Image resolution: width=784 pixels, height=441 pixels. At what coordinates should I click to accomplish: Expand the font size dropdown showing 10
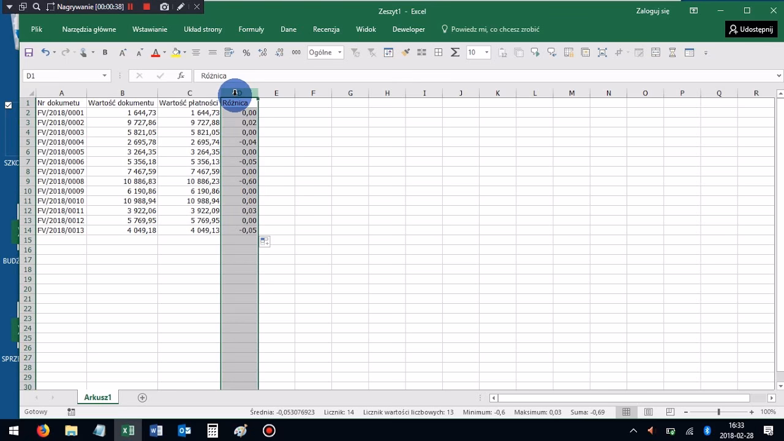pyautogui.click(x=487, y=53)
